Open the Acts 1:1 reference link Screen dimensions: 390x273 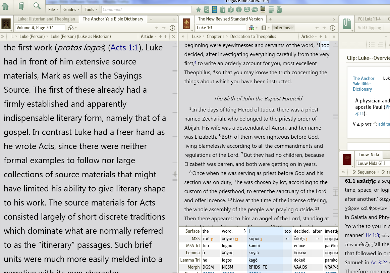[x=124, y=47]
